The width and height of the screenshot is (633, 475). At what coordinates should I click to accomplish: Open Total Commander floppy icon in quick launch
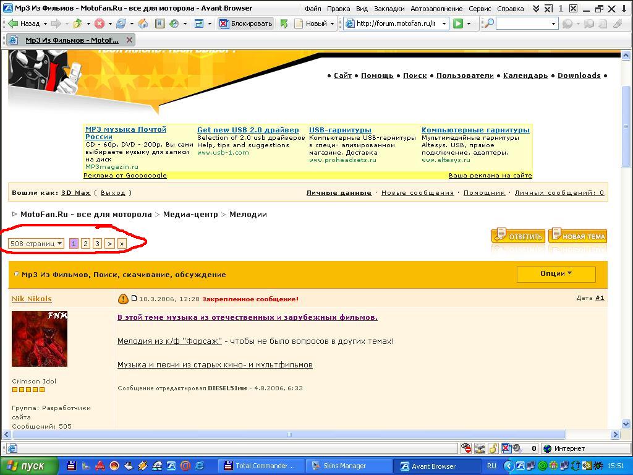[71, 466]
